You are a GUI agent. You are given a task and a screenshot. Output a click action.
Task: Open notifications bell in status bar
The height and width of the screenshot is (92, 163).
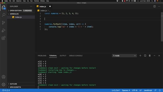click(160, 90)
